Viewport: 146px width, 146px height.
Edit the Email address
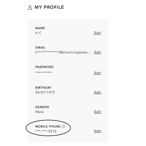[x=98, y=52]
